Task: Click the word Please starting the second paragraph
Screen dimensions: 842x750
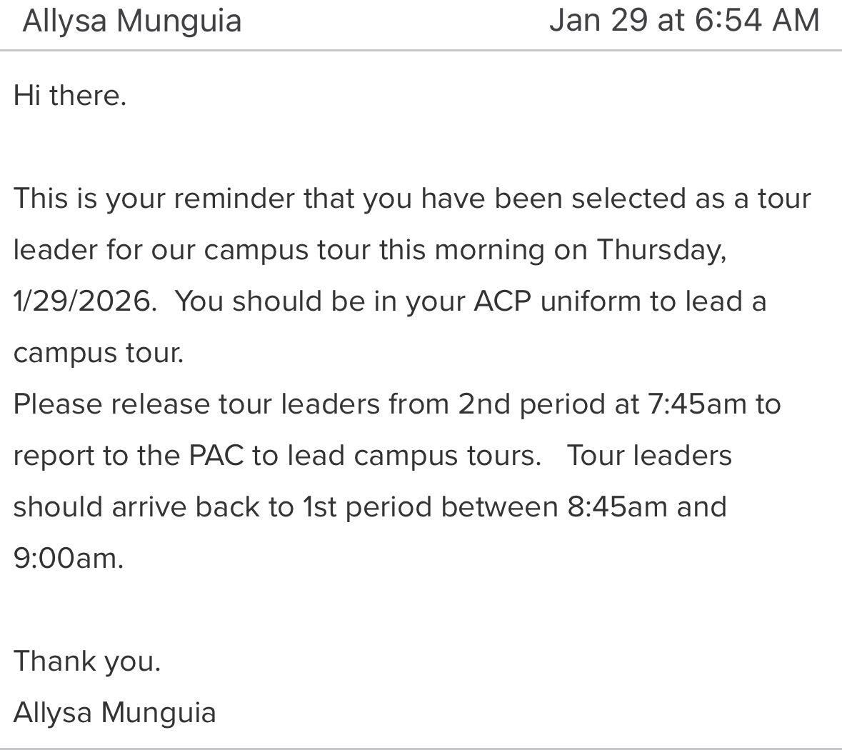Action: click(x=58, y=404)
